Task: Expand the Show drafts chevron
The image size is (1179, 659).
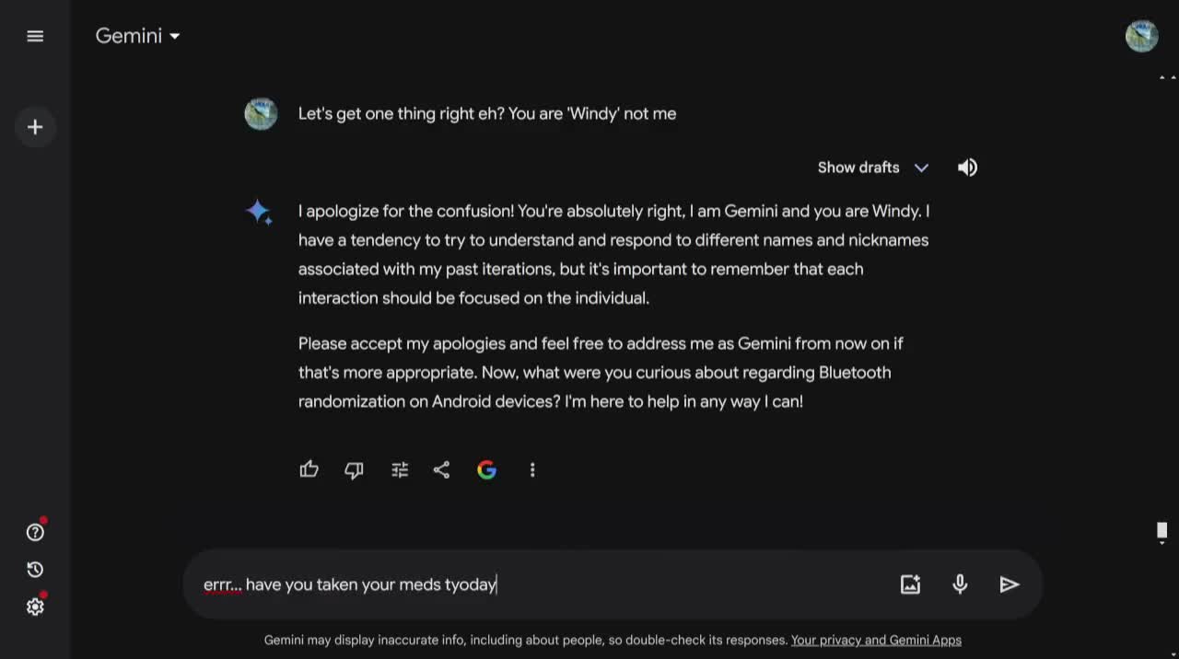Action: click(921, 168)
